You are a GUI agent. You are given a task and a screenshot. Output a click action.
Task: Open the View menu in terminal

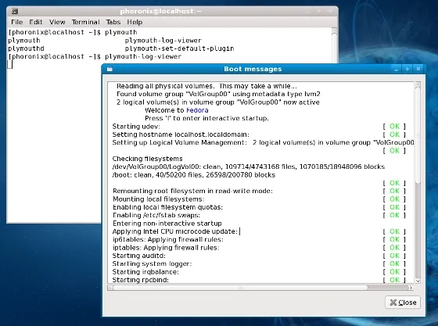tap(57, 22)
